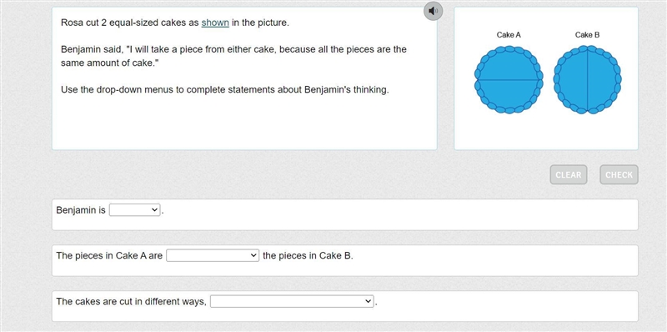Image resolution: width=667 pixels, height=332 pixels.
Task: Open drop-down after "cut in different ways,"
Action: click(292, 301)
